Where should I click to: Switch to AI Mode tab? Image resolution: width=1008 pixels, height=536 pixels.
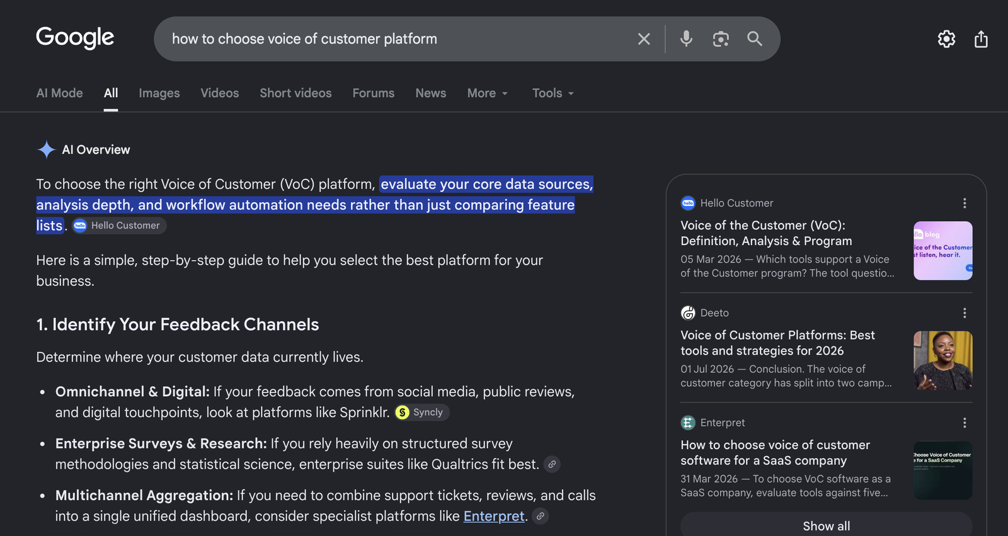tap(60, 93)
